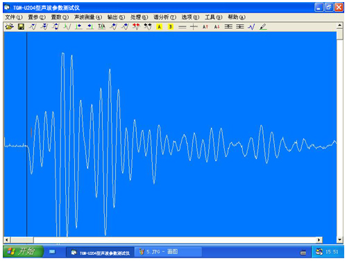347x261 pixels.
Task: Click the A down-arrow amplitude icon
Action: coord(217,27)
